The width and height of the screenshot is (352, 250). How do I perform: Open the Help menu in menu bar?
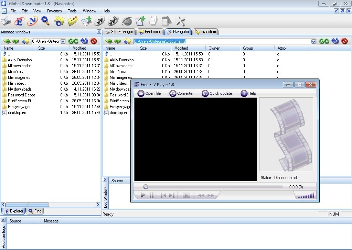point(106,11)
